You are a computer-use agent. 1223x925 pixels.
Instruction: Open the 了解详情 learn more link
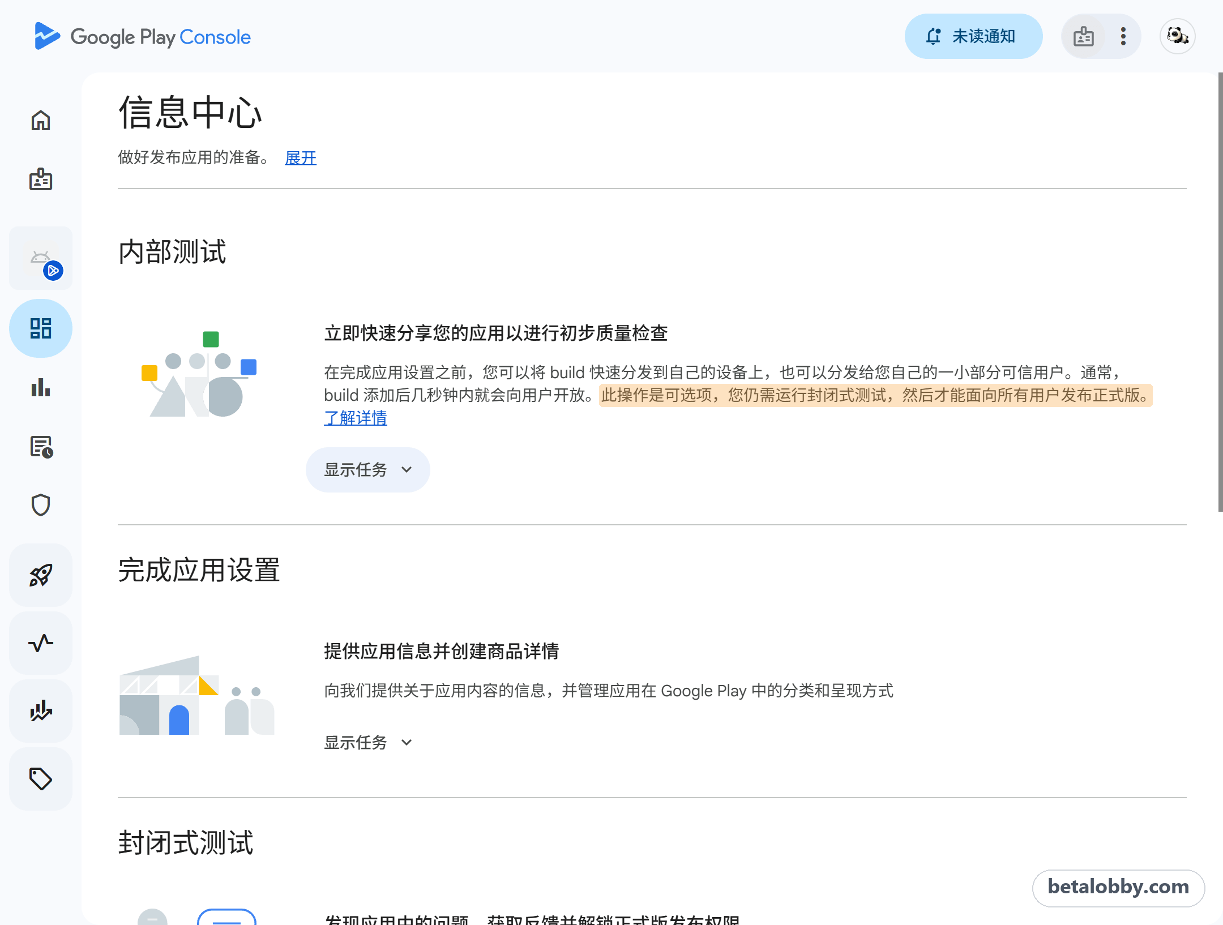coord(356,418)
